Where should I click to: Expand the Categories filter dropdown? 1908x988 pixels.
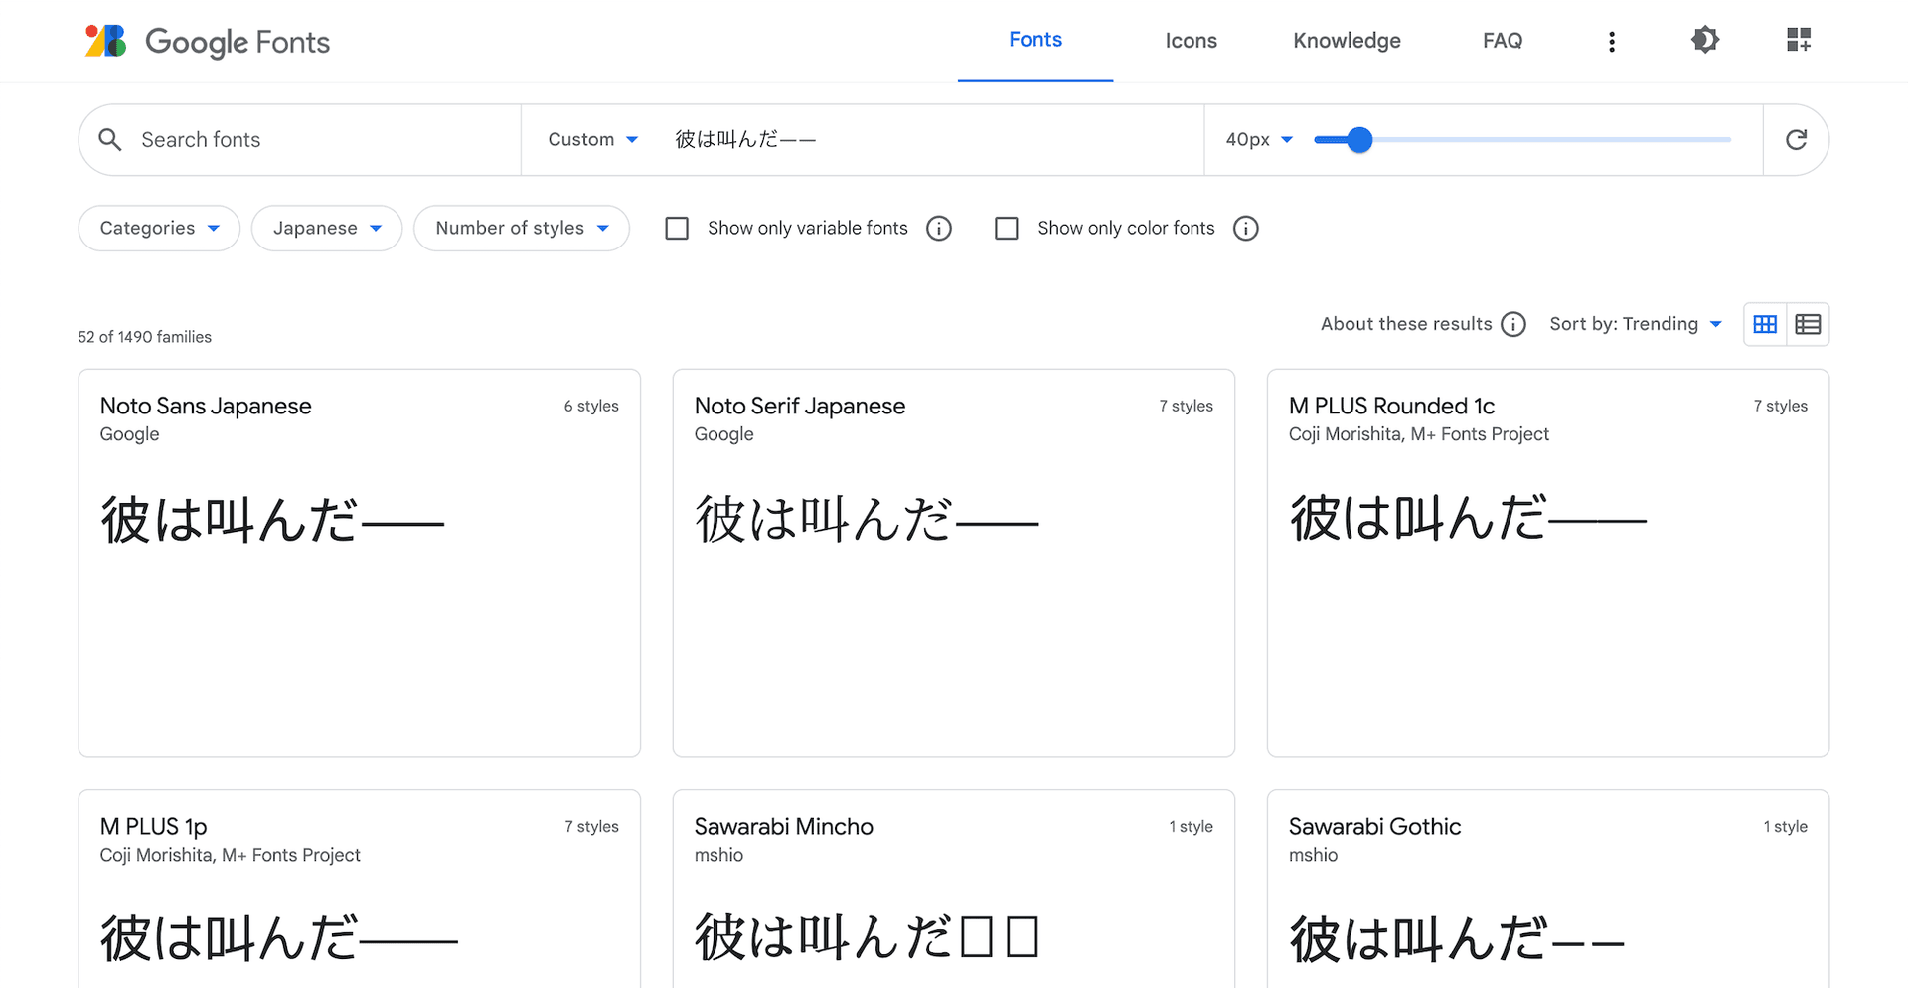159,229
